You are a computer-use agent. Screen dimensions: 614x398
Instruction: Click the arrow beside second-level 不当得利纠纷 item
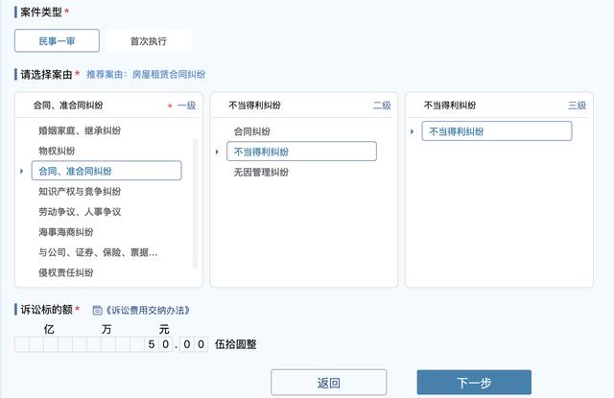(x=217, y=152)
